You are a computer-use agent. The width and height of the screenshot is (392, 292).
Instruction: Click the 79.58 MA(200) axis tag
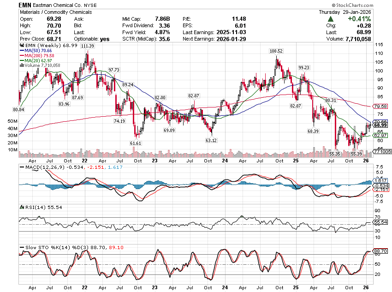point(380,106)
